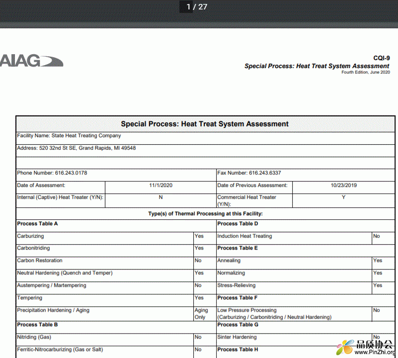Screen dimensions: 398x358
Task: Click the assessment date 11/1/2020
Action: 160,185
